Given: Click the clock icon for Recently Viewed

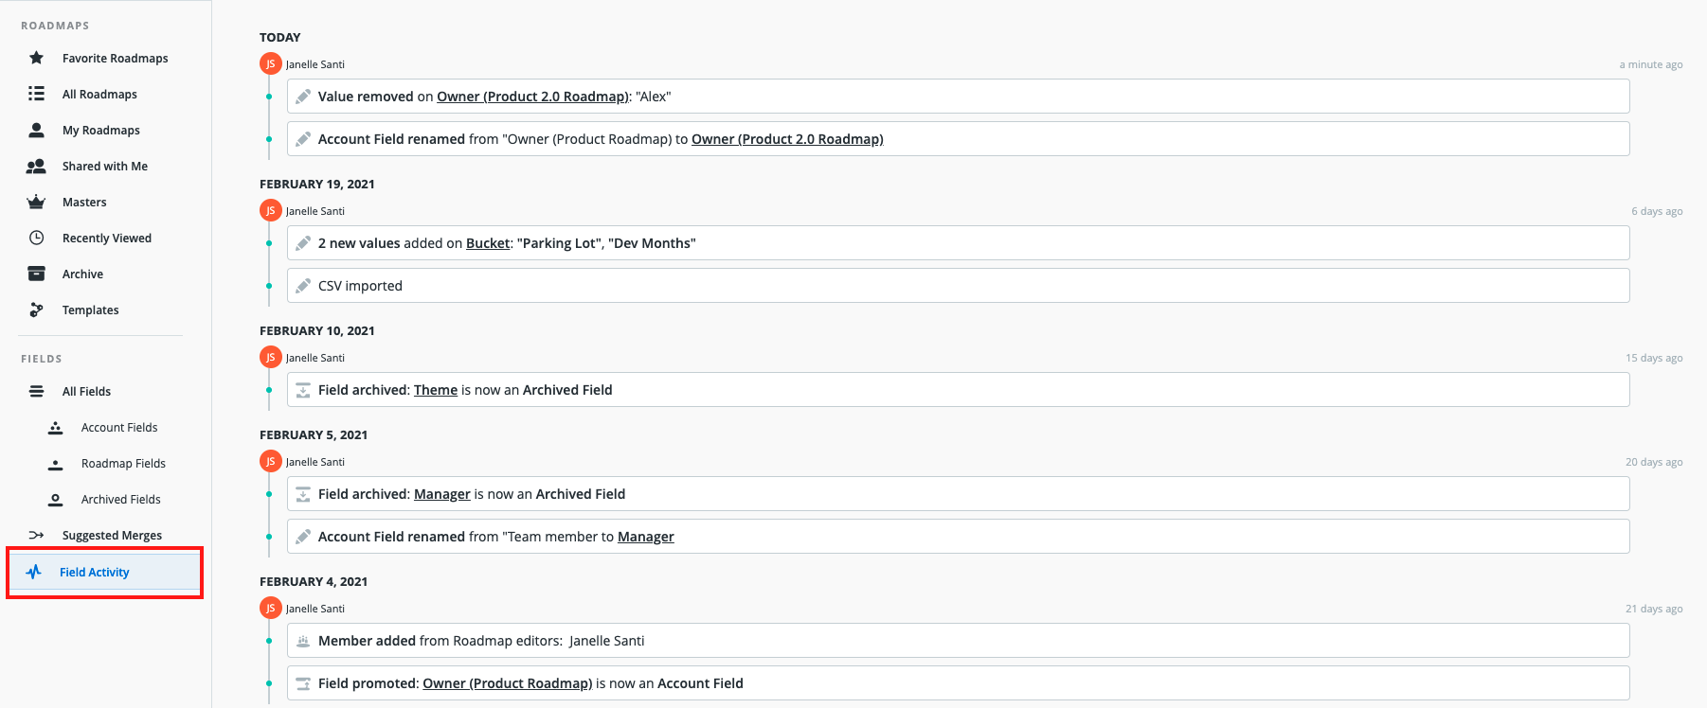Looking at the screenshot, I should pyautogui.click(x=36, y=238).
